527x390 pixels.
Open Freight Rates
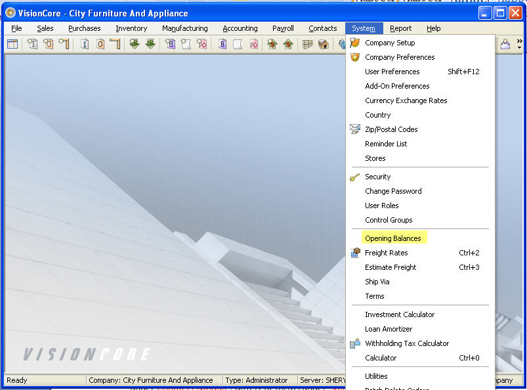(420, 253)
